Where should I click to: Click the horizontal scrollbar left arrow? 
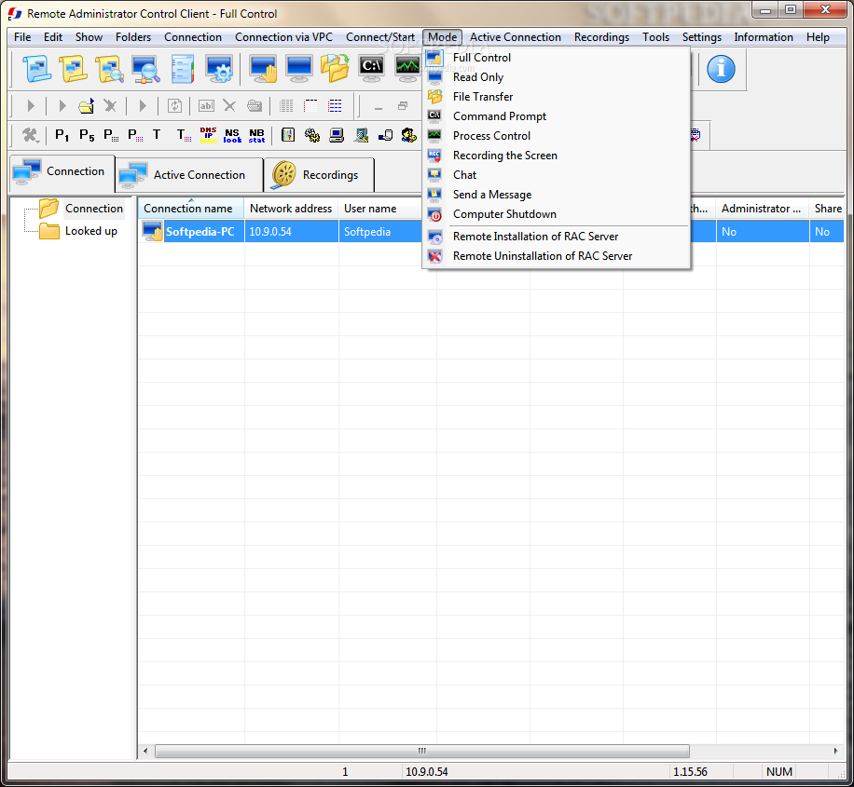coord(145,751)
